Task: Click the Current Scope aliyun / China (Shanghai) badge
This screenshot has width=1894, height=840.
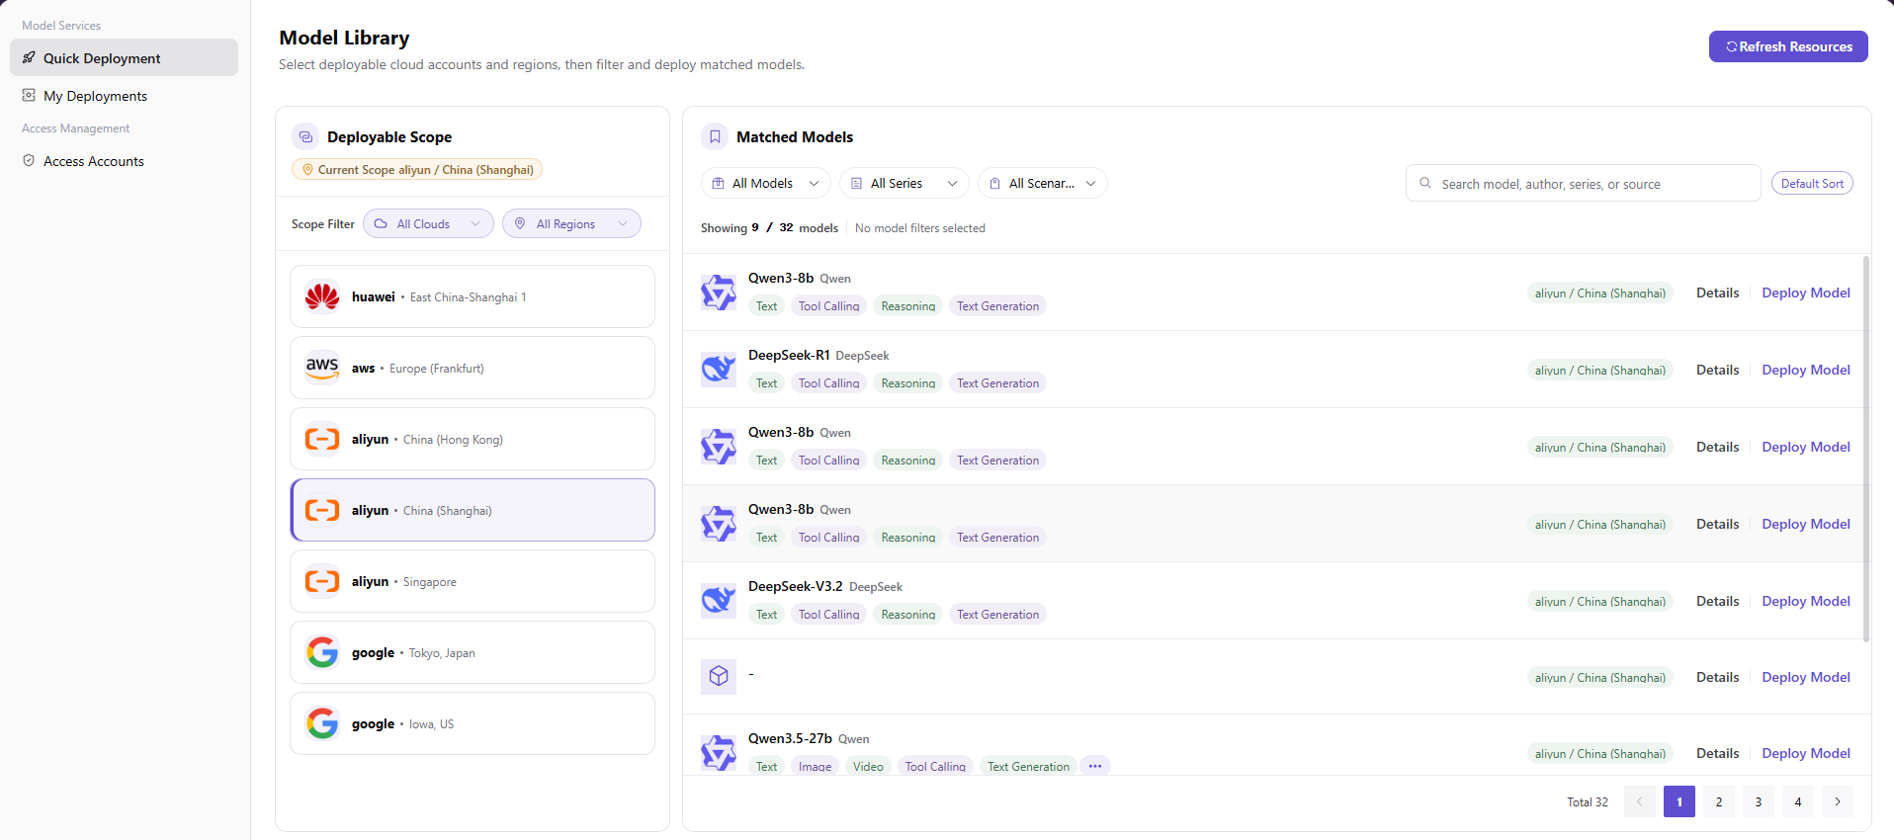Action: [417, 170]
